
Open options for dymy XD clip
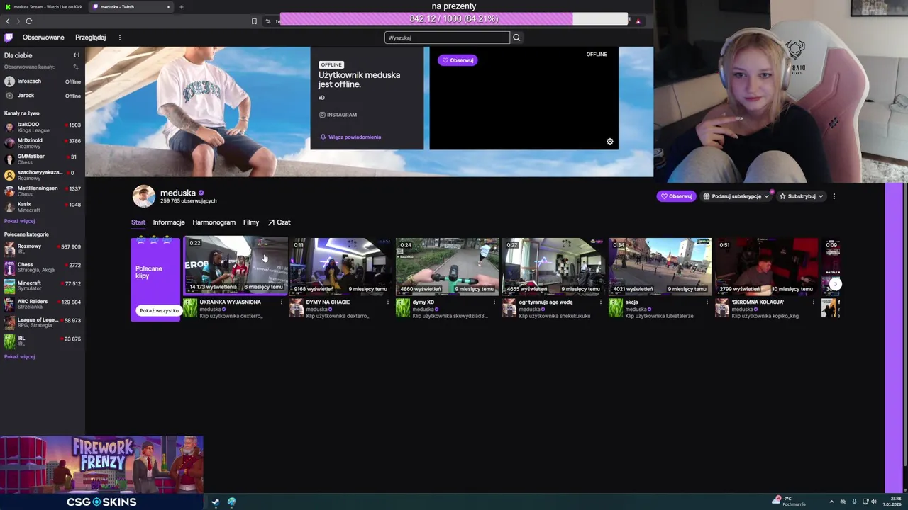[494, 302]
